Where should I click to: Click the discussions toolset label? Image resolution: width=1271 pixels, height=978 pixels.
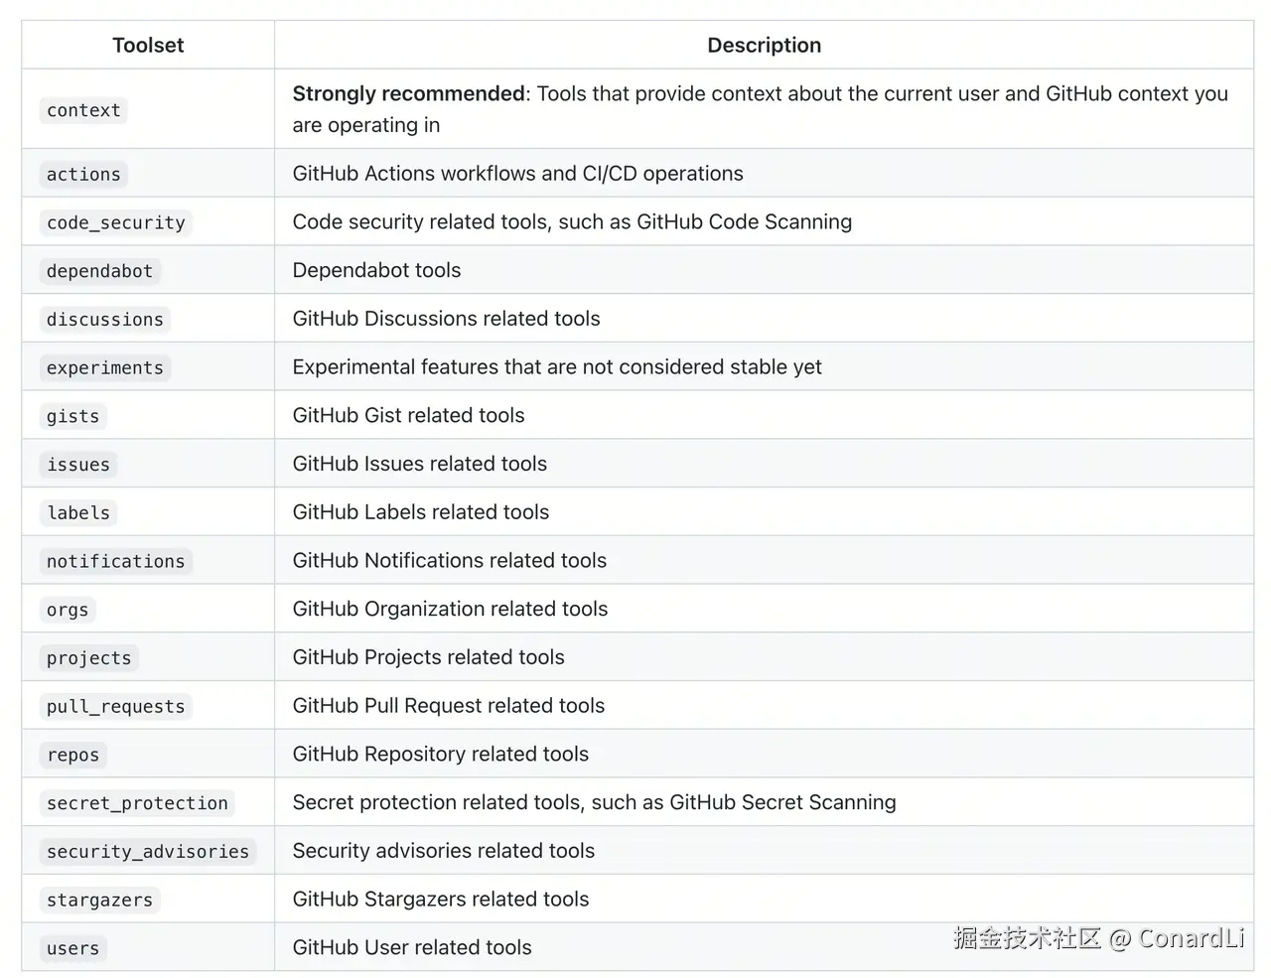pyautogui.click(x=105, y=320)
